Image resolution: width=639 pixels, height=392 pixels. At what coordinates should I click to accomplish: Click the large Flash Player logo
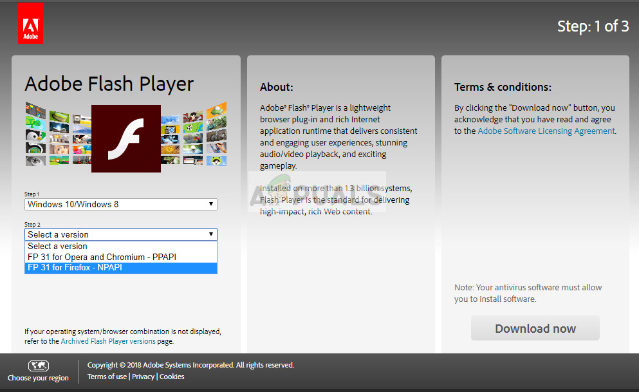[x=126, y=138]
